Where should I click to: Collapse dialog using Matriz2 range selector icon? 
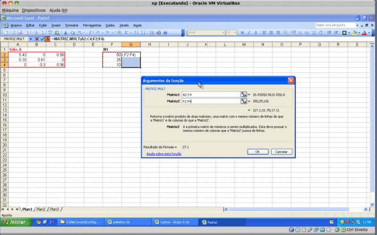[x=244, y=101]
